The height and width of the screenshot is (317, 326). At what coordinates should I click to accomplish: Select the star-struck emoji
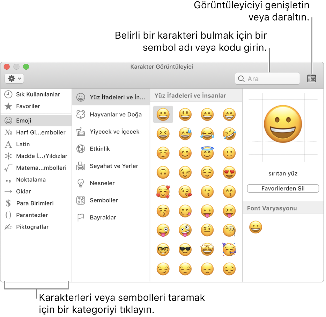point(207,249)
